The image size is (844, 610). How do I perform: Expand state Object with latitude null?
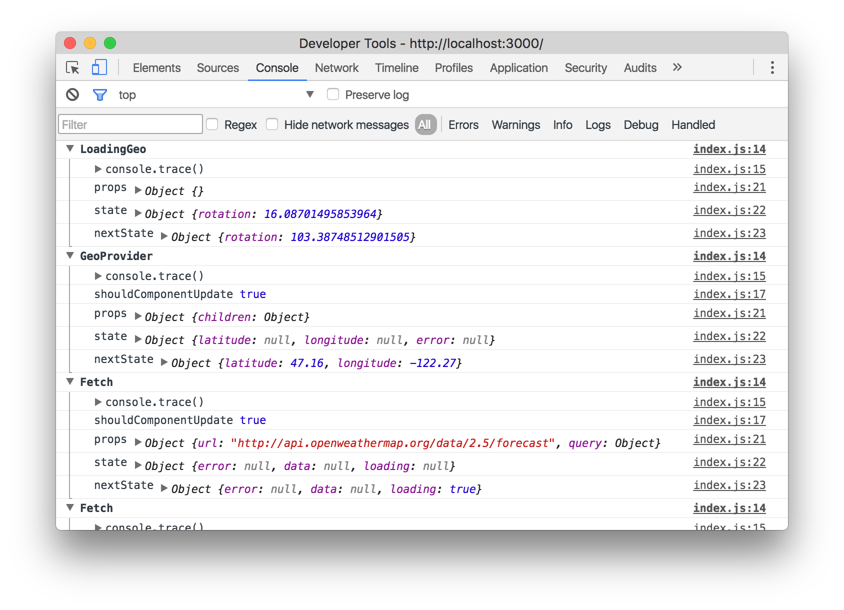(138, 339)
